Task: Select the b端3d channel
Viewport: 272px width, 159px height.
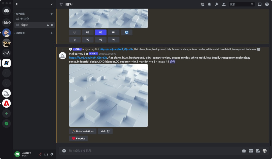Action: pos(24,25)
